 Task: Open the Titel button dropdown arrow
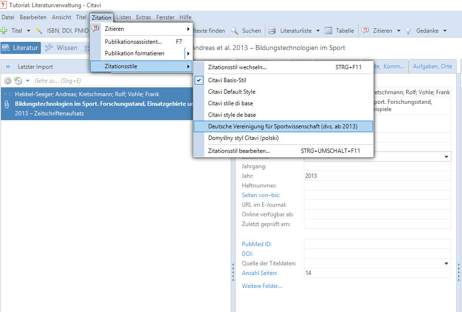click(28, 31)
